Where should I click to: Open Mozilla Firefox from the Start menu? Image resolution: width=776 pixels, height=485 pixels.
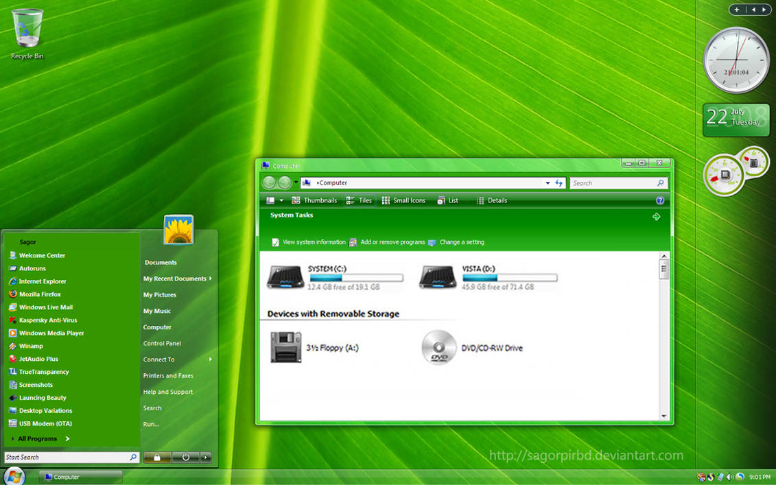click(44, 294)
